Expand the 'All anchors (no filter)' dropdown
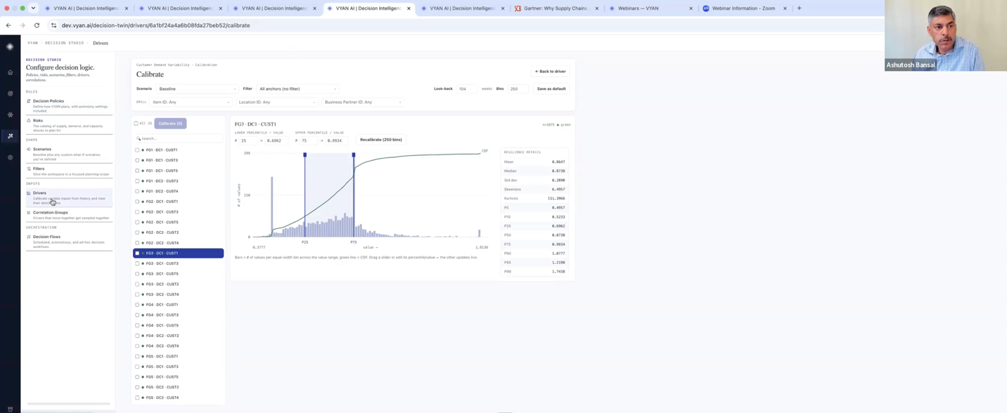The height and width of the screenshot is (413, 1007). point(297,89)
